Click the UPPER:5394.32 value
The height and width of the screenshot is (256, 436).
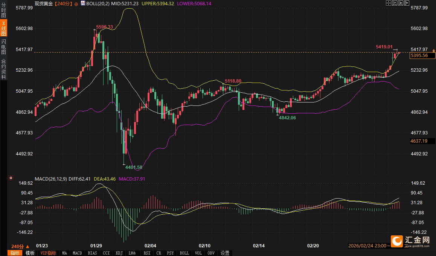[158, 4]
